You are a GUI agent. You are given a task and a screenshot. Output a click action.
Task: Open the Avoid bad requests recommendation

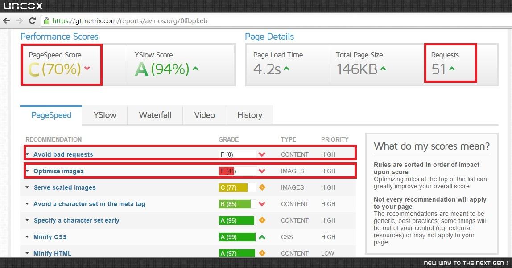(63, 154)
